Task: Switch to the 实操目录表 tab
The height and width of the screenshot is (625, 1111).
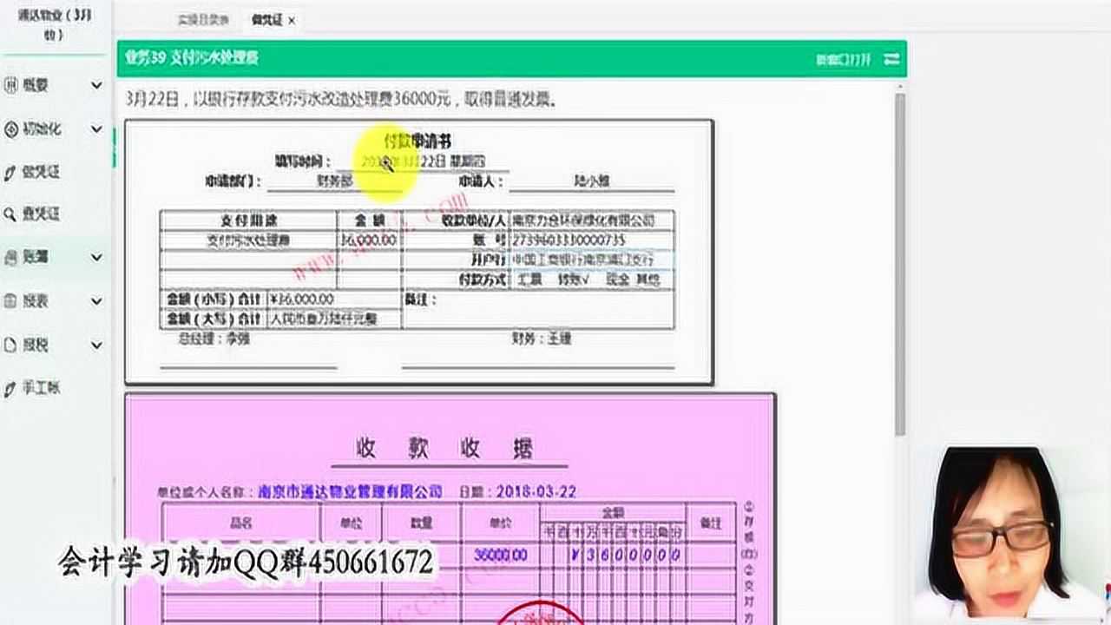Action: (x=203, y=19)
